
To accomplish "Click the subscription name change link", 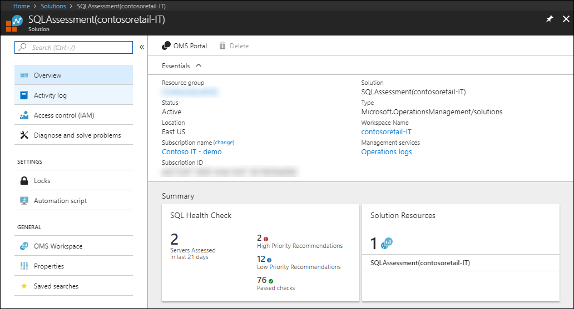I will 224,143.
